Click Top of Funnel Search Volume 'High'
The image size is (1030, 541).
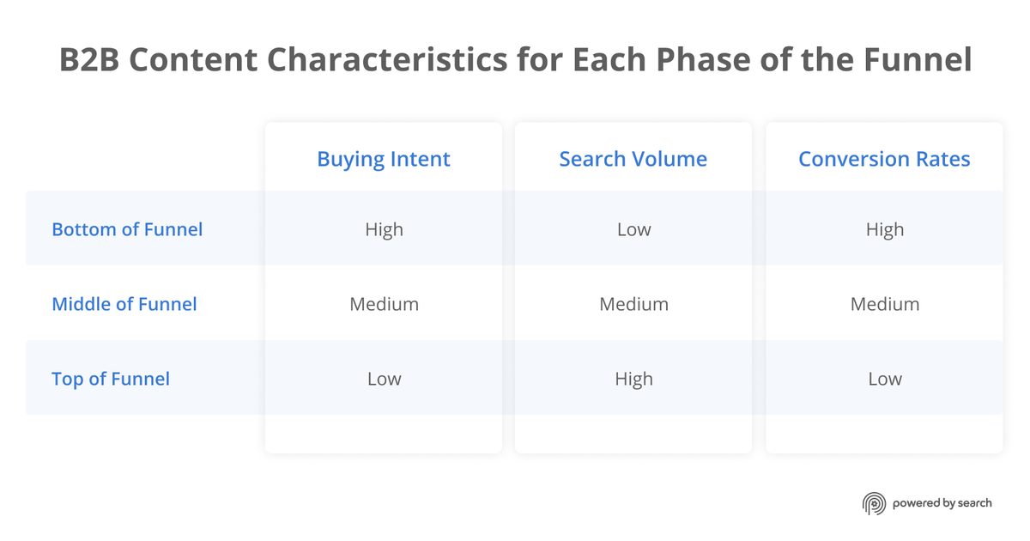pos(633,379)
